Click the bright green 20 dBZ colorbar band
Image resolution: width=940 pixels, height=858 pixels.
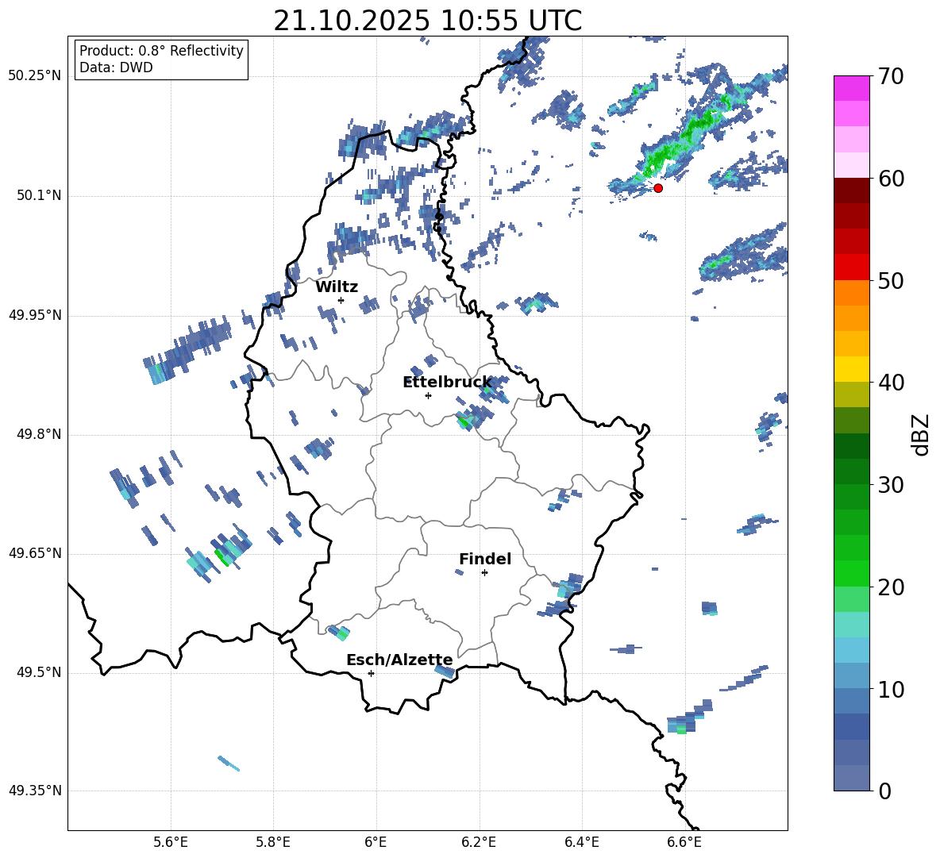point(852,573)
